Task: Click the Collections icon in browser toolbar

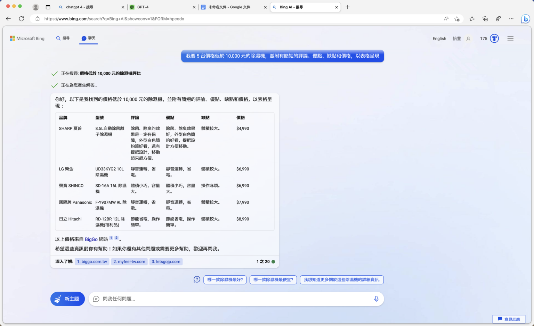Action: coord(485,19)
